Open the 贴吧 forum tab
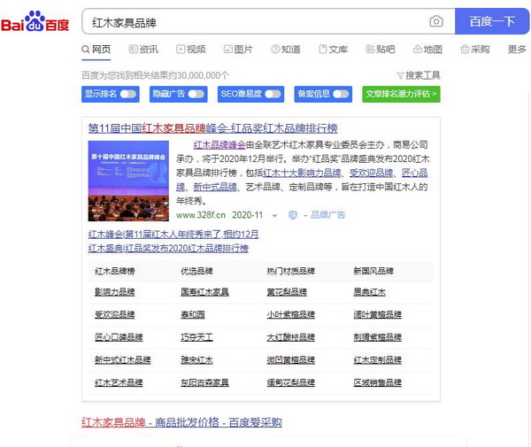The height and width of the screenshot is (447, 531). coord(380,50)
